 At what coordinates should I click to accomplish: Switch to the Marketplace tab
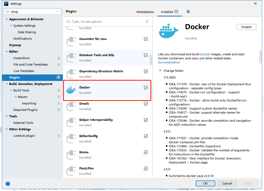click(145, 12)
